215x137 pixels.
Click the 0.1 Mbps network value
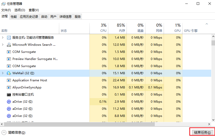pyautogui.click(x=155, y=87)
